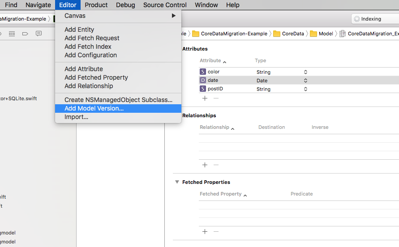Click the data model file icon in breadcrumb
Screen dimensions: 399x247
[x=343, y=34]
